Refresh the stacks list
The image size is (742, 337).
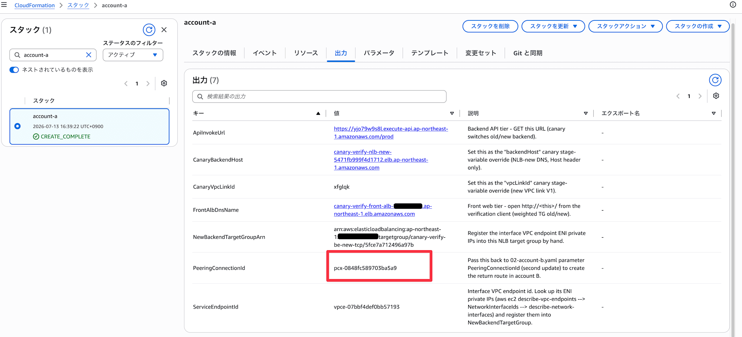click(x=149, y=30)
